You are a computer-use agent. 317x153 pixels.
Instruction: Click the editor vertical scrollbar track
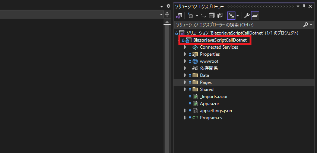tap(167, 89)
